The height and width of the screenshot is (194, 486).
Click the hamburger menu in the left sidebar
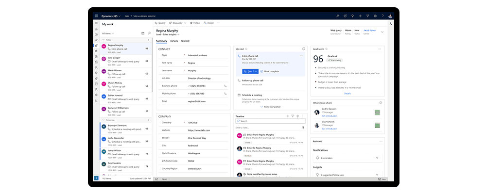96,23
